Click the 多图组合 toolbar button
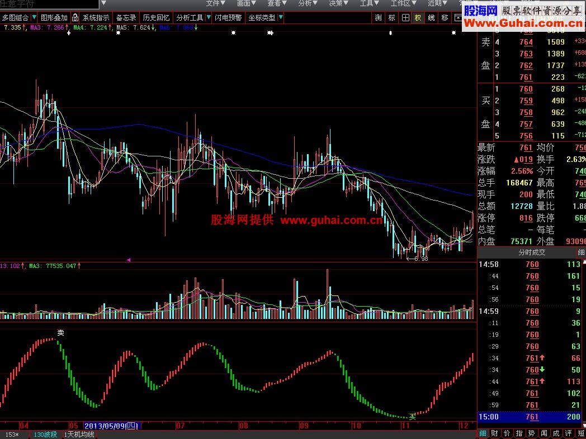 tap(15, 17)
